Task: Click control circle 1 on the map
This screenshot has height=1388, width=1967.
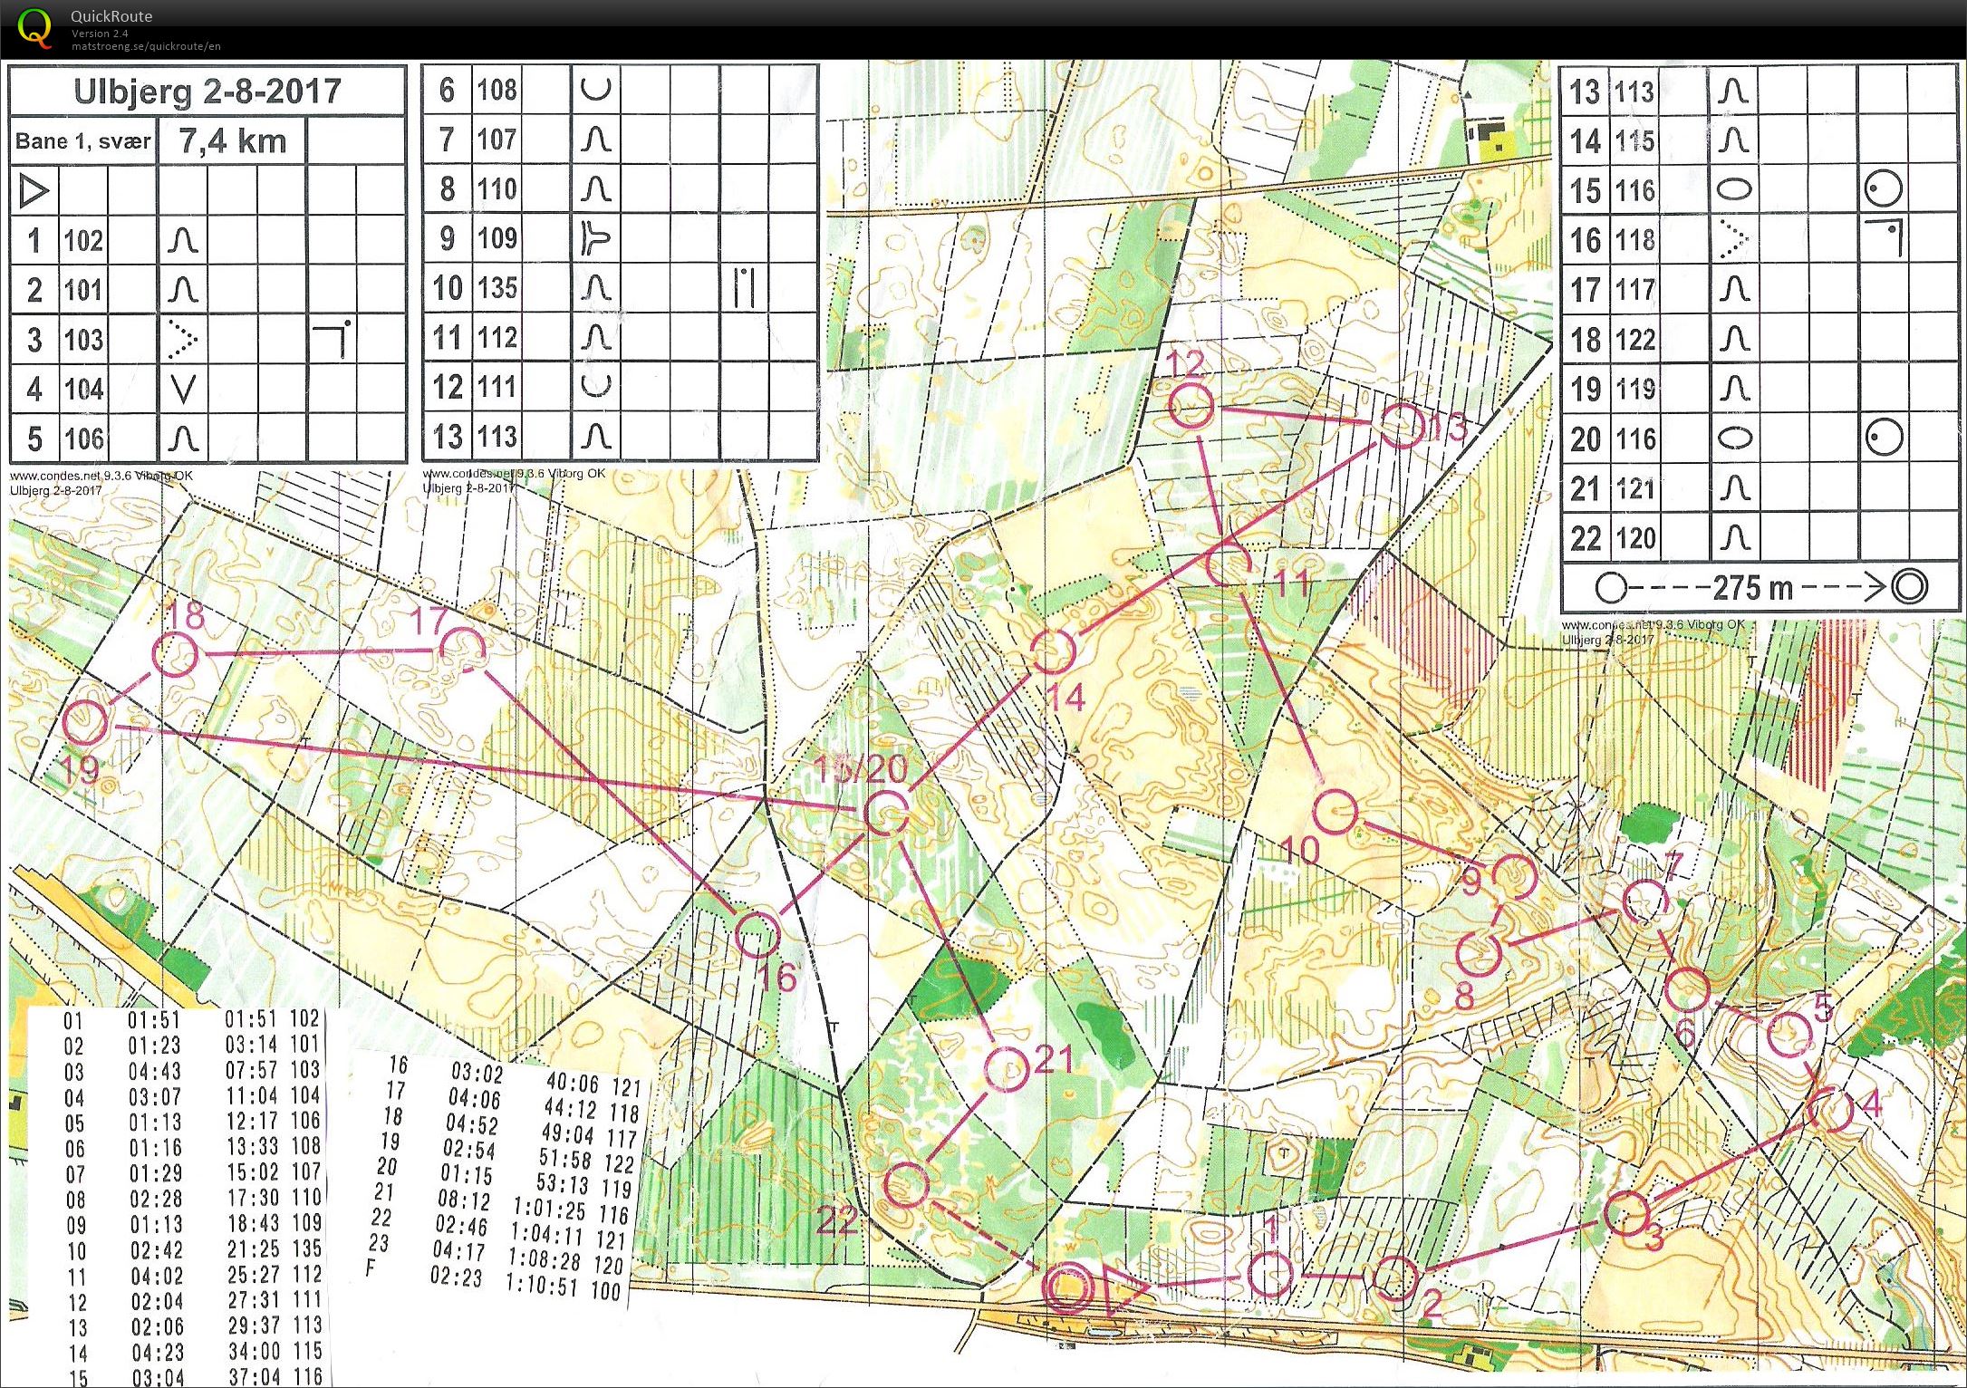Action: [1270, 1275]
